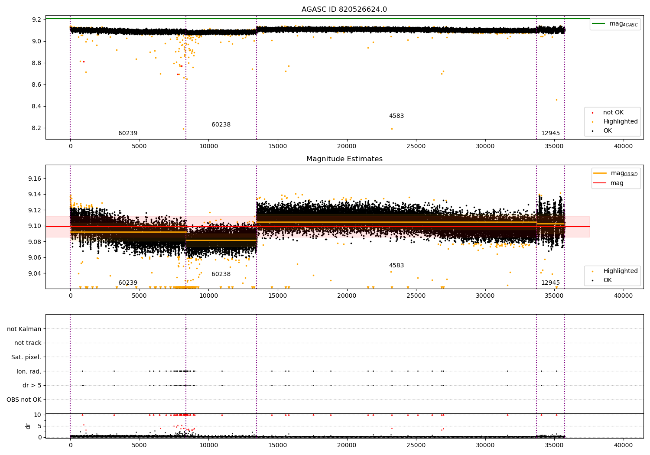Screen dimensions: 650x455
Task: Click the 9.10 y-axis tick label
Action: 35,226
